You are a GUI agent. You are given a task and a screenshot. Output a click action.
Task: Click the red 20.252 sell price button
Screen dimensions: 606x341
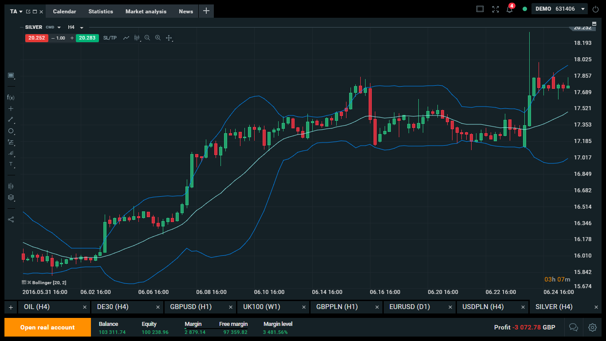click(36, 38)
